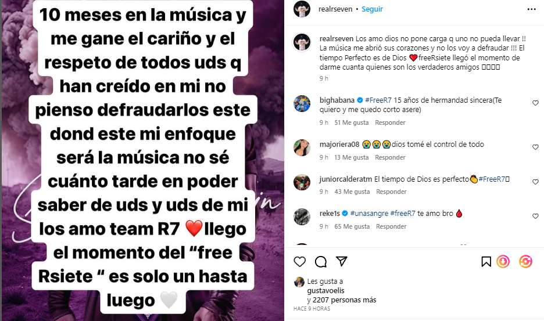This screenshot has width=544, height=321.
Task: Follow realrseven with the Seguir link
Action: click(372, 9)
